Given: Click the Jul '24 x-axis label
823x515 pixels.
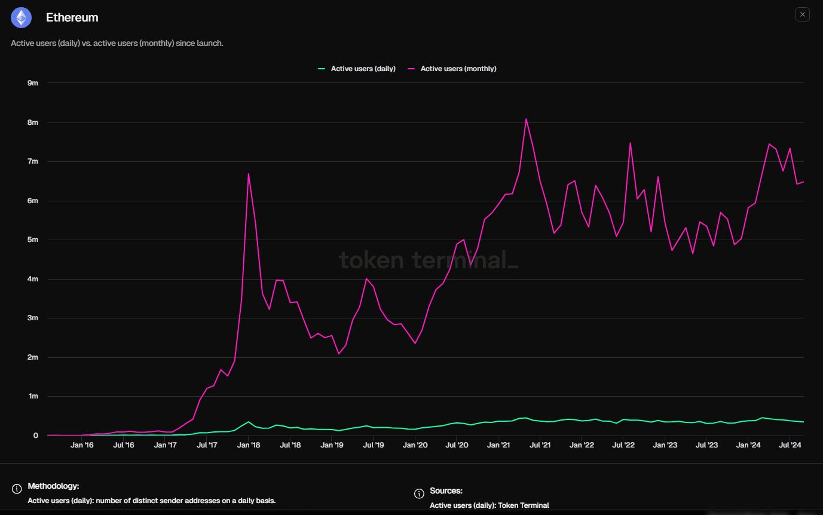Looking at the screenshot, I should point(790,445).
